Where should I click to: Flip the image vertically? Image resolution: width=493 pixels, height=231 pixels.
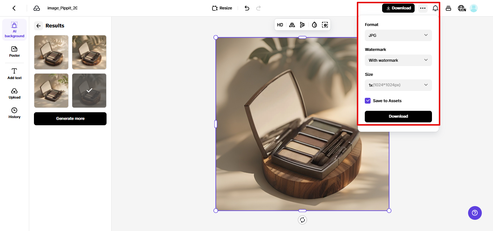point(303,25)
